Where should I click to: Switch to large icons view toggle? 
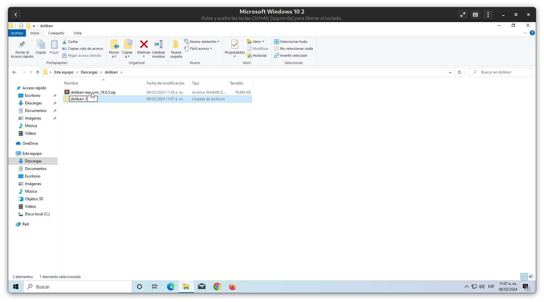[531, 276]
